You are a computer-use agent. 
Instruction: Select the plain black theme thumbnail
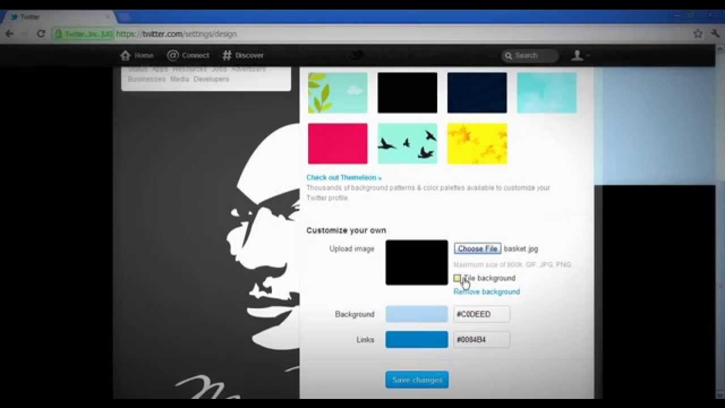click(x=407, y=92)
